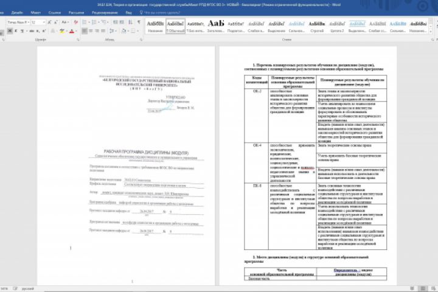Image resolution: width=438 pixels, height=292 pixels.
Task: Click the borders icon
Action: (133, 31)
